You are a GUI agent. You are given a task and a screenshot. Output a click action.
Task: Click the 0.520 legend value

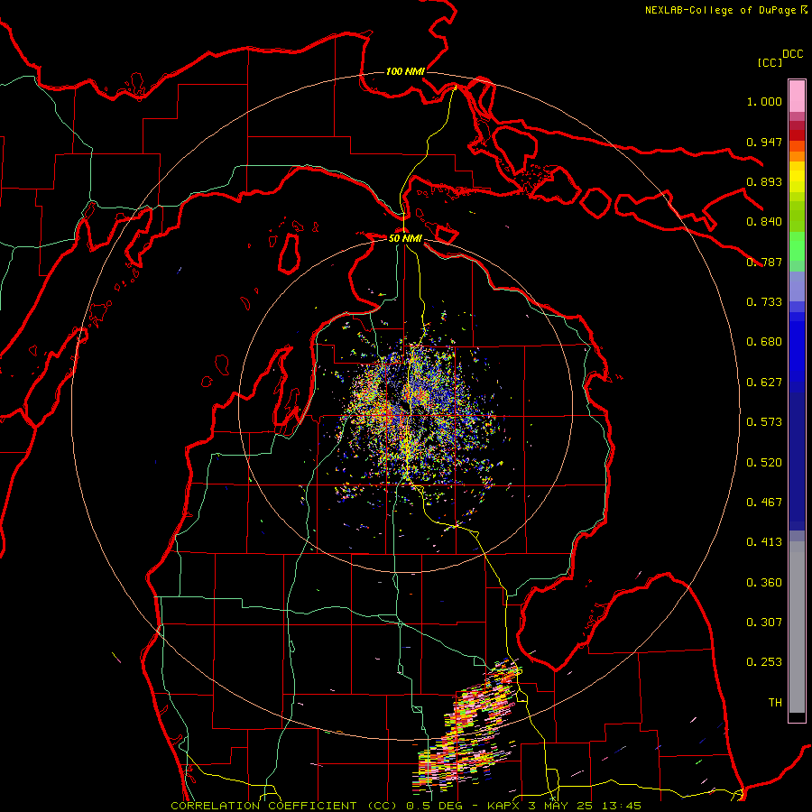pyautogui.click(x=764, y=463)
